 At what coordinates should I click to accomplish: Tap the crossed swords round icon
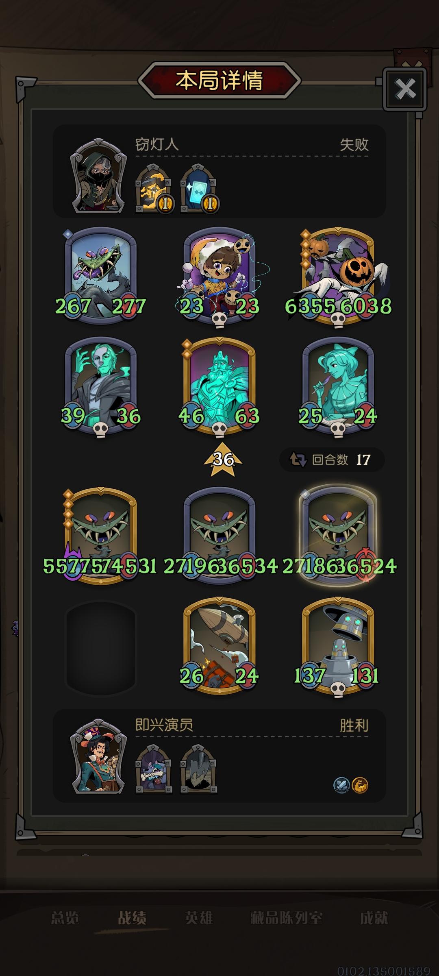coord(341,784)
